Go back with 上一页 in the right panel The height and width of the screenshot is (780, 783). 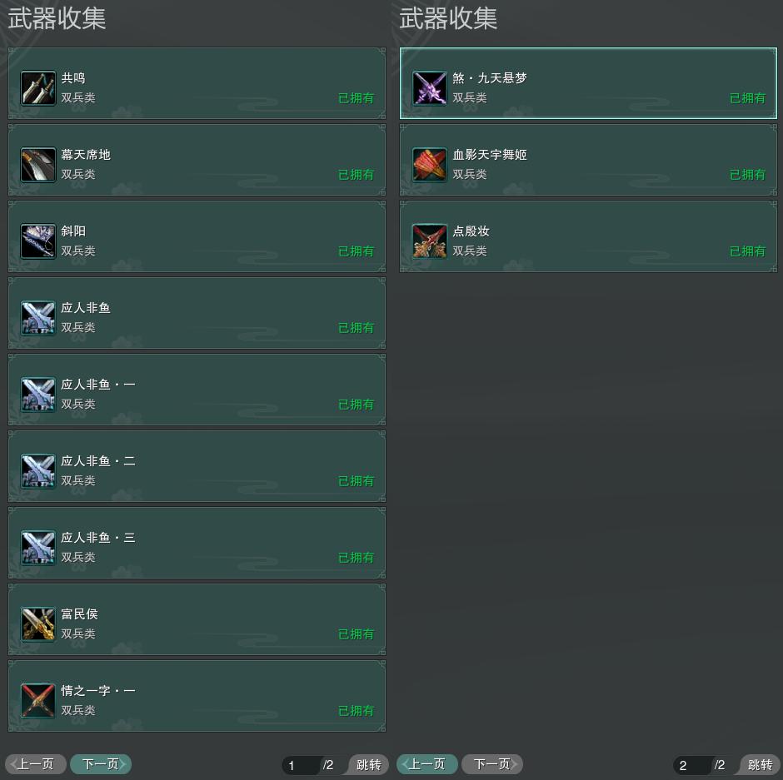click(x=427, y=764)
